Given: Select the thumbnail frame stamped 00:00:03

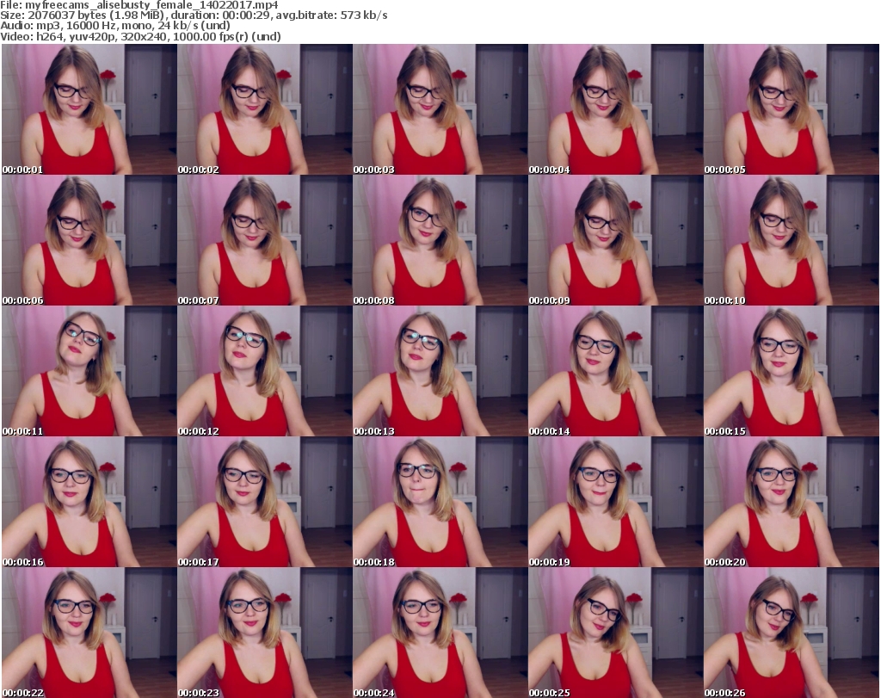Looking at the screenshot, I should [x=440, y=109].
